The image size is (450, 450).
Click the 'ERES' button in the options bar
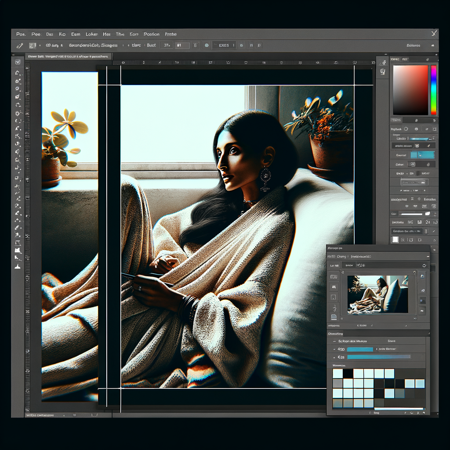click(x=224, y=45)
